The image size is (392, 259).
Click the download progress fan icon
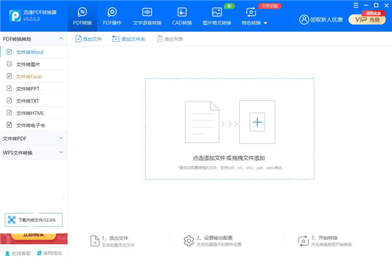[x=12, y=220]
